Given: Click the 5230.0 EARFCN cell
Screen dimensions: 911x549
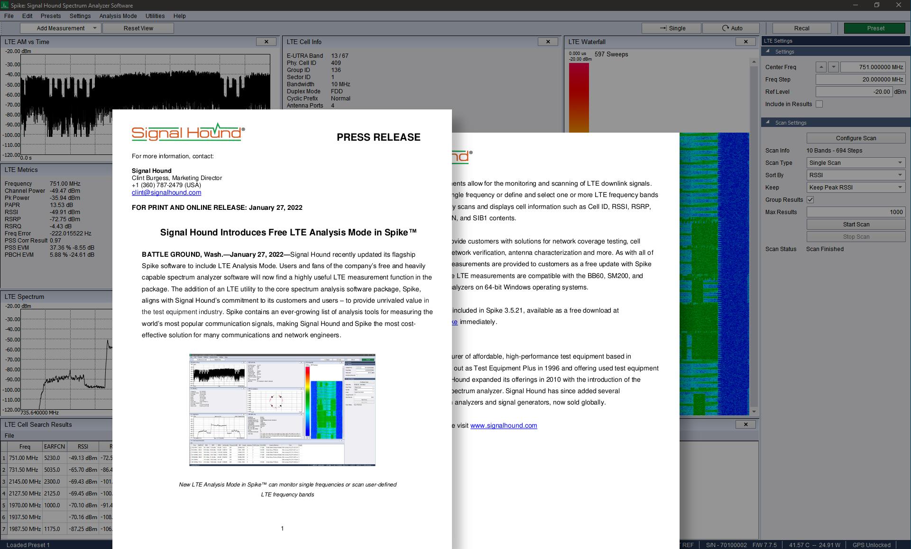Looking at the screenshot, I should pos(54,458).
